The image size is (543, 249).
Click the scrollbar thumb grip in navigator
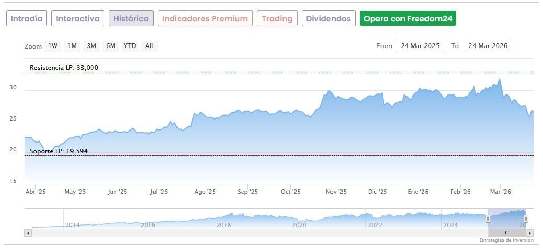pos(506,233)
